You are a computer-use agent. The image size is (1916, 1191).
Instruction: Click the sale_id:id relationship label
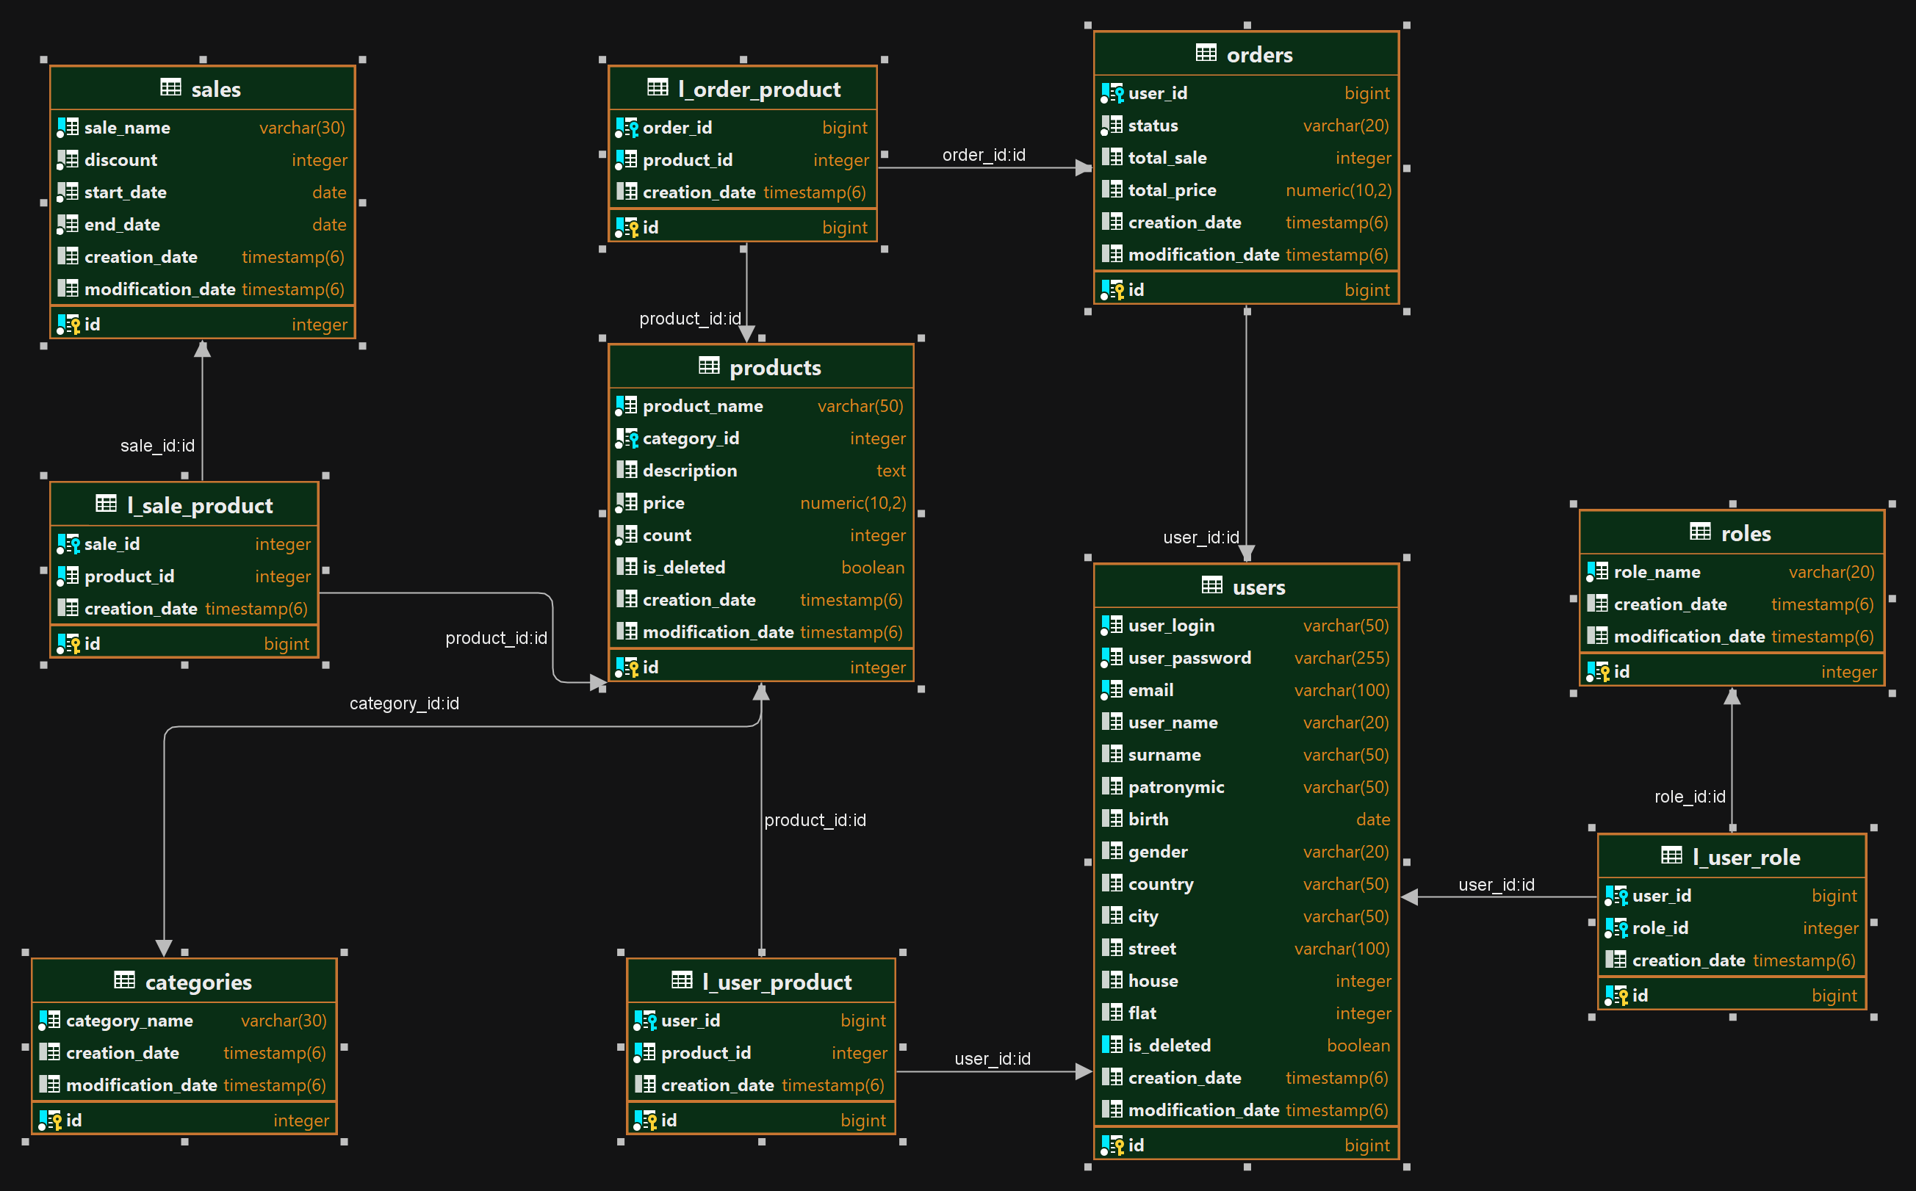[x=158, y=446]
